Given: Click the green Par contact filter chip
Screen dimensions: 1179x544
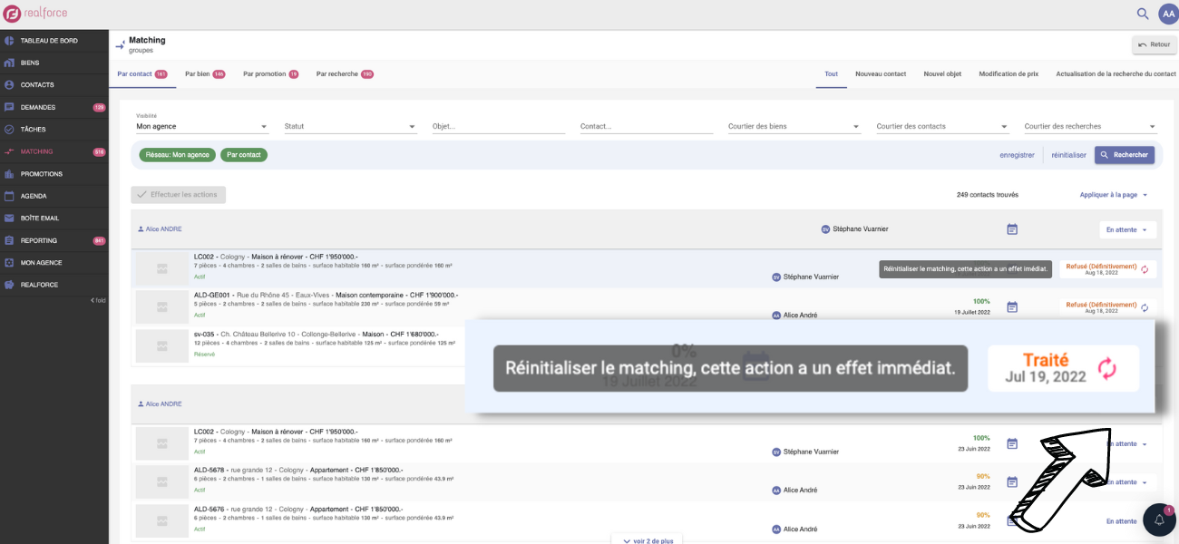Looking at the screenshot, I should pyautogui.click(x=244, y=155).
